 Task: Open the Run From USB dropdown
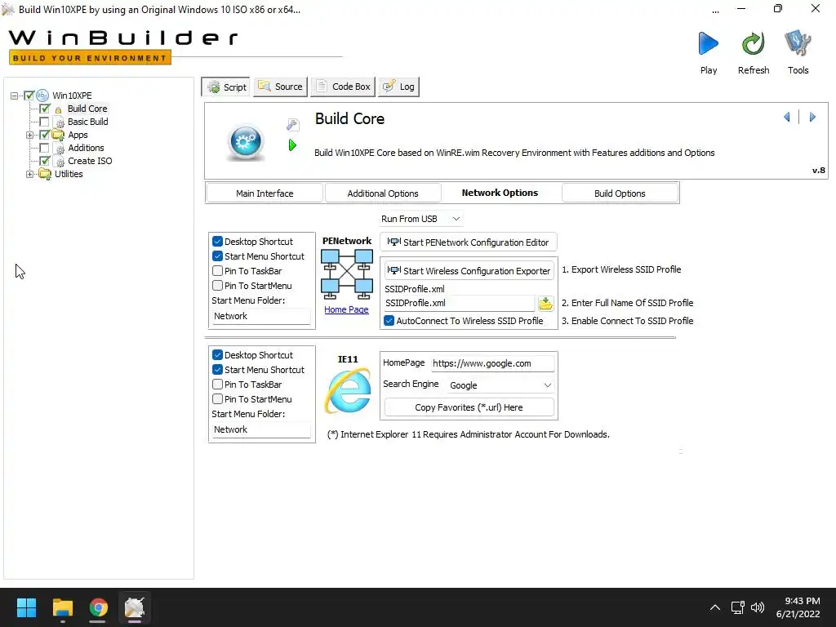(x=420, y=219)
